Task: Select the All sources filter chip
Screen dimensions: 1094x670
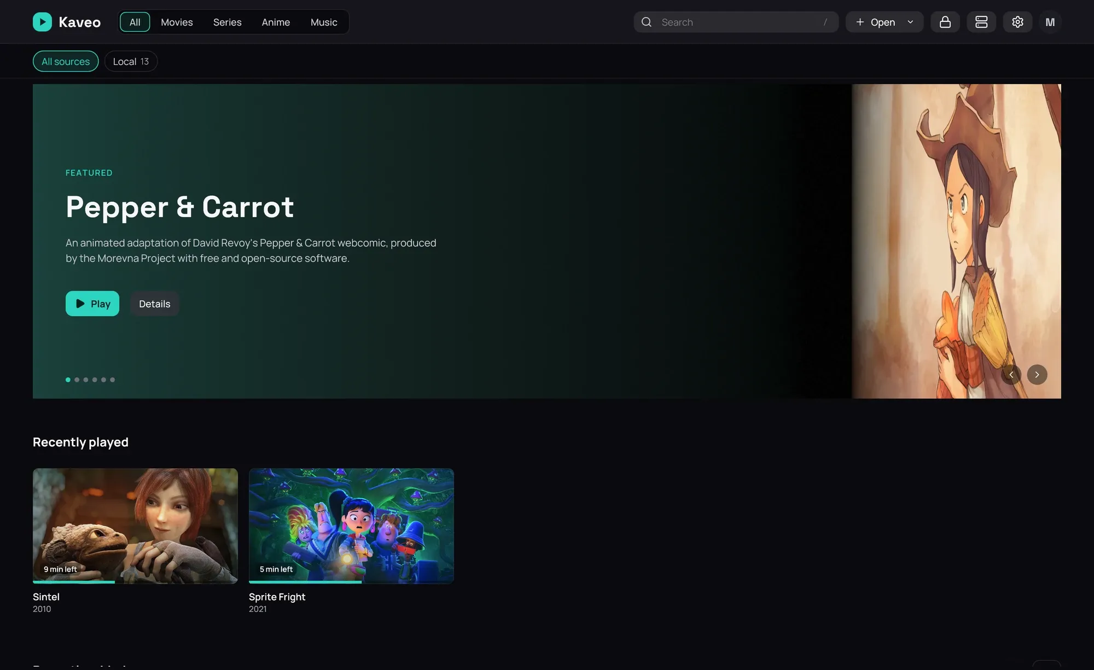Action: point(66,61)
